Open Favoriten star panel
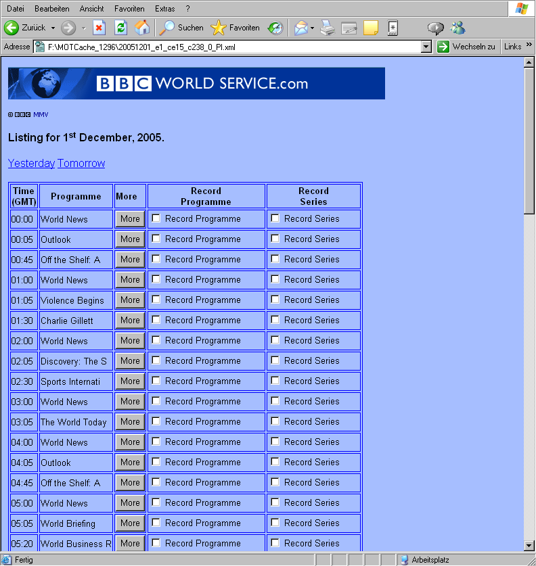The image size is (536, 566). (x=218, y=28)
